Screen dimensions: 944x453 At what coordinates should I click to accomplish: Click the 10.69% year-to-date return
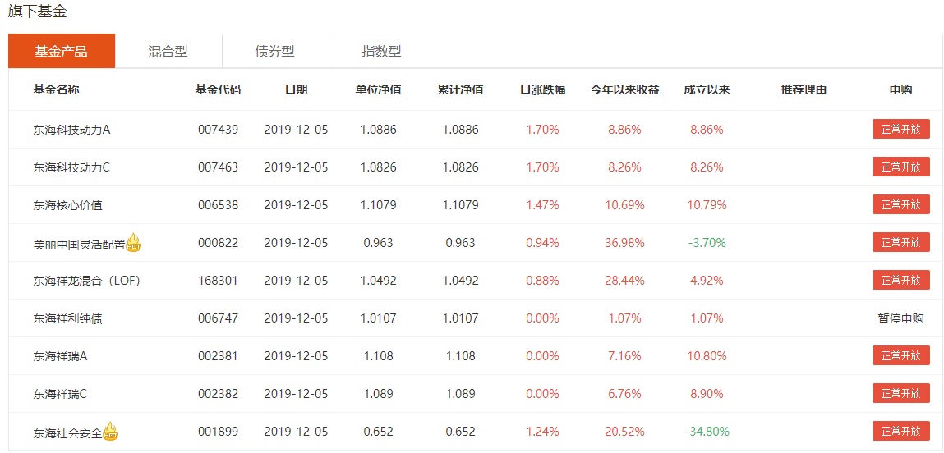[x=625, y=205]
